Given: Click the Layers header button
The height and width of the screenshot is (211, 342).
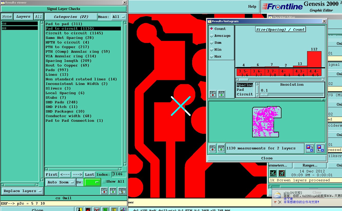Looking at the screenshot, I should [x=23, y=17].
